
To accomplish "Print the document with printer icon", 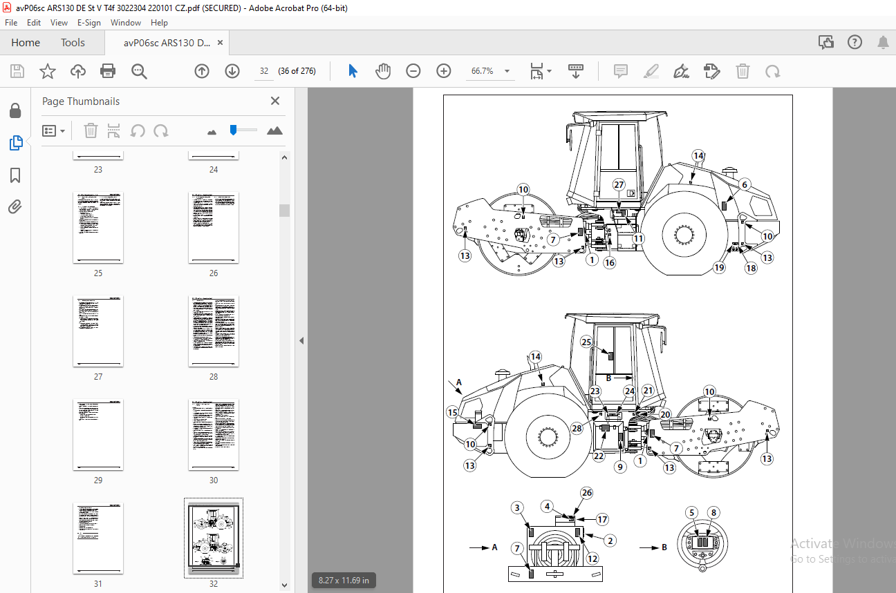I will (x=108, y=71).
